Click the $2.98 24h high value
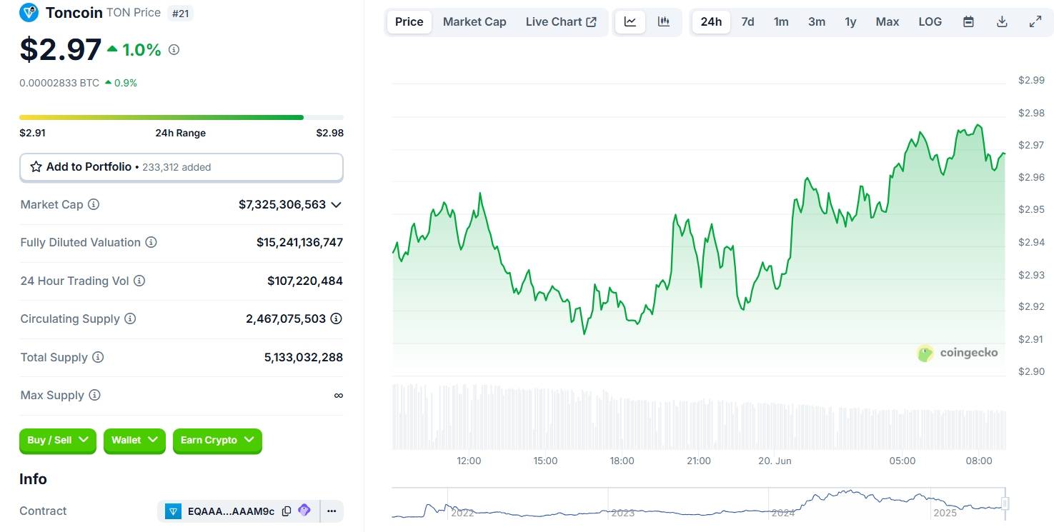 pyautogui.click(x=330, y=133)
